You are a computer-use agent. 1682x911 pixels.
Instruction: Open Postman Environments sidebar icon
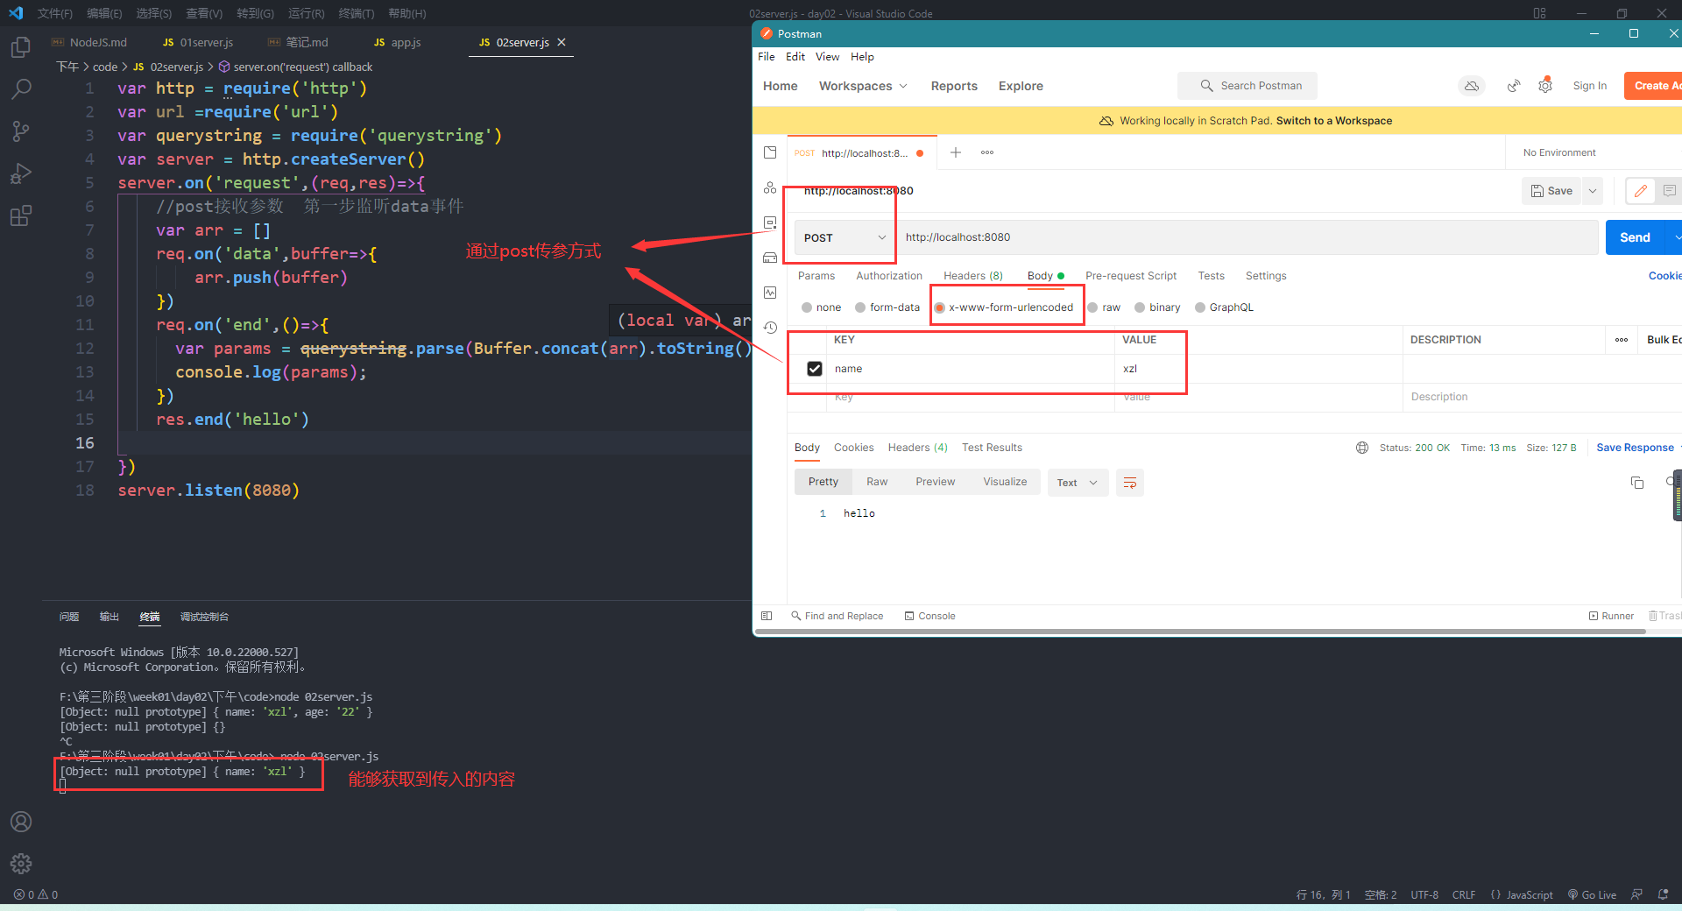pyautogui.click(x=770, y=222)
